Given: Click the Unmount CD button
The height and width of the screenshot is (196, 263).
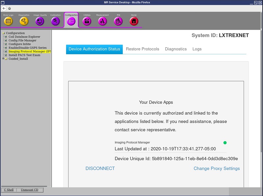Looking at the screenshot, I should click(30, 190).
